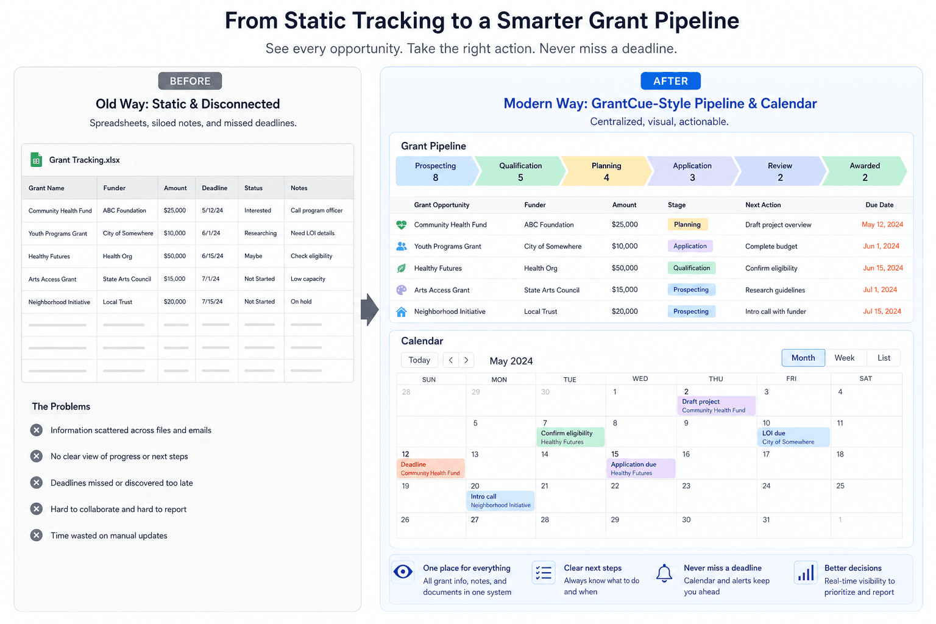Select the Review pipeline stage
936x624 pixels.
780,171
